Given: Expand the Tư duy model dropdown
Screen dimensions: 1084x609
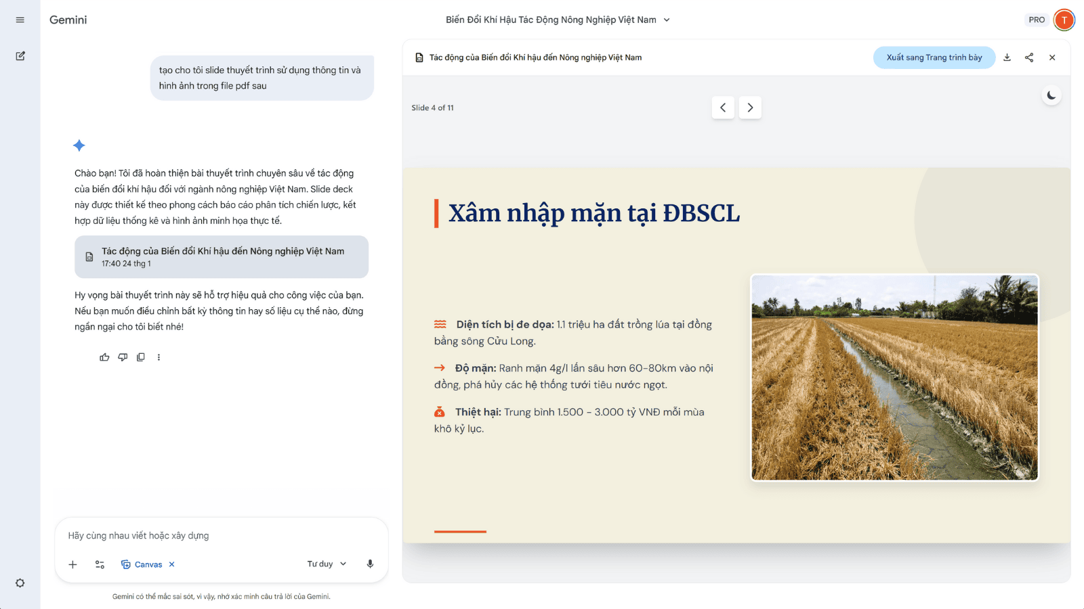Looking at the screenshot, I should [x=327, y=564].
